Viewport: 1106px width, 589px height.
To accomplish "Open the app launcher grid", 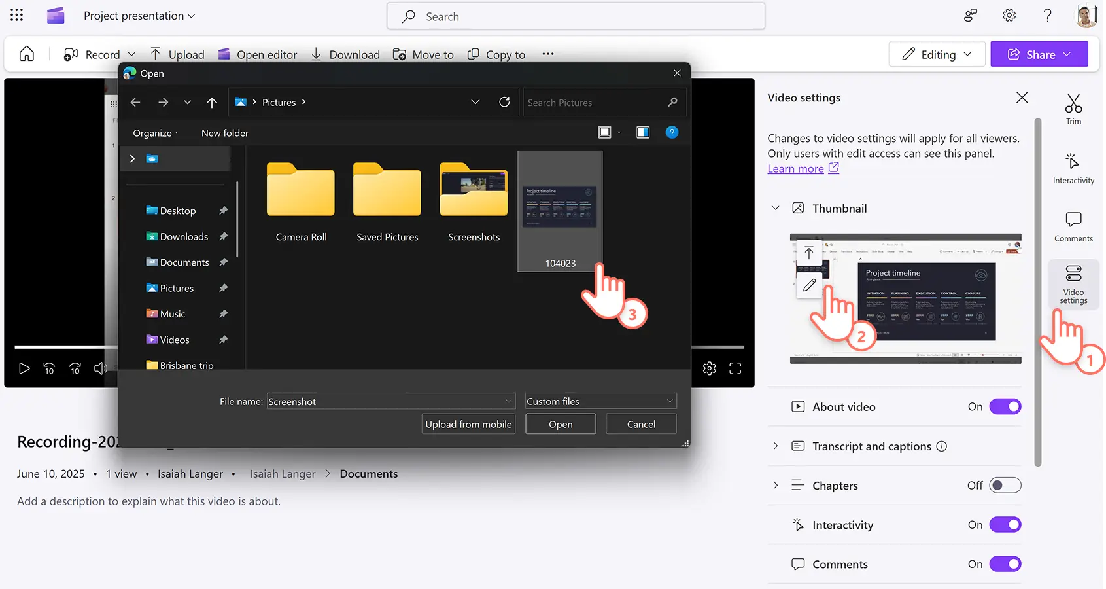I will pos(16,15).
